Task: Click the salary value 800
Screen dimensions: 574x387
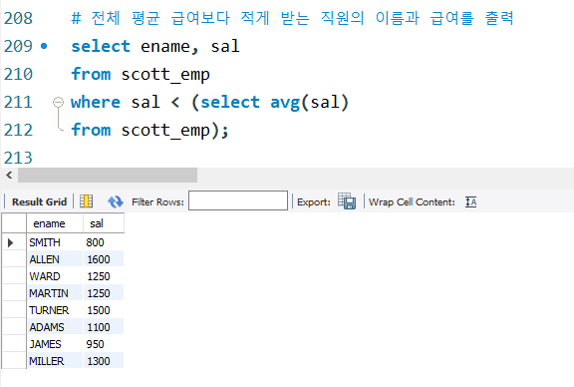Action: click(x=95, y=242)
